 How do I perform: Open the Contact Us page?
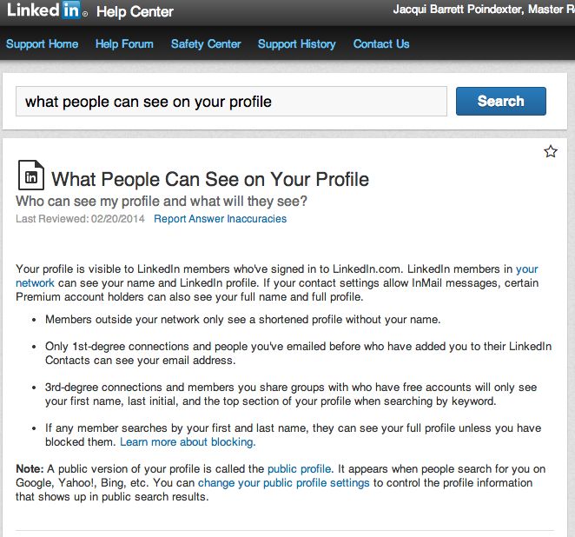(381, 44)
